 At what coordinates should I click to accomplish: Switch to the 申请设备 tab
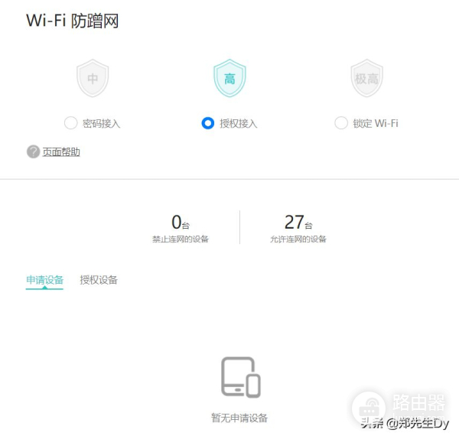pos(44,280)
